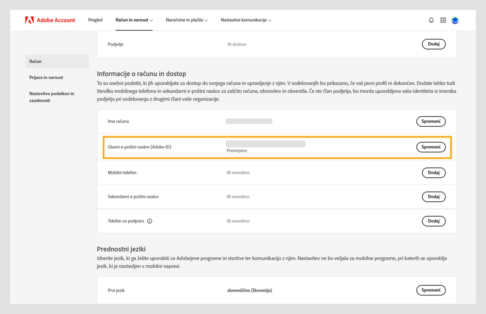Add Sekundarni e-poštni naslov

coord(433,197)
